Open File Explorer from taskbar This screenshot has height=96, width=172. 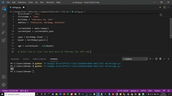57,94
